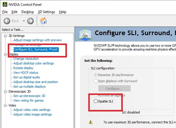Collapse the Stereoscopic 3D tree node
Image resolution: width=176 pixels, height=128 pixels.
(5, 91)
